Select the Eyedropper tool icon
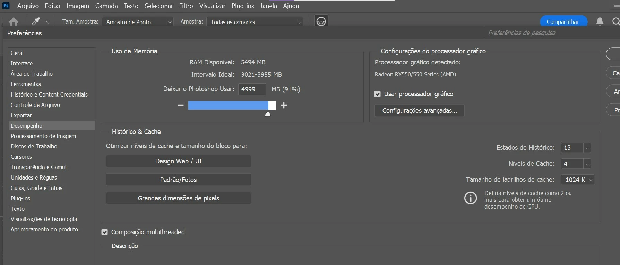 pos(36,21)
